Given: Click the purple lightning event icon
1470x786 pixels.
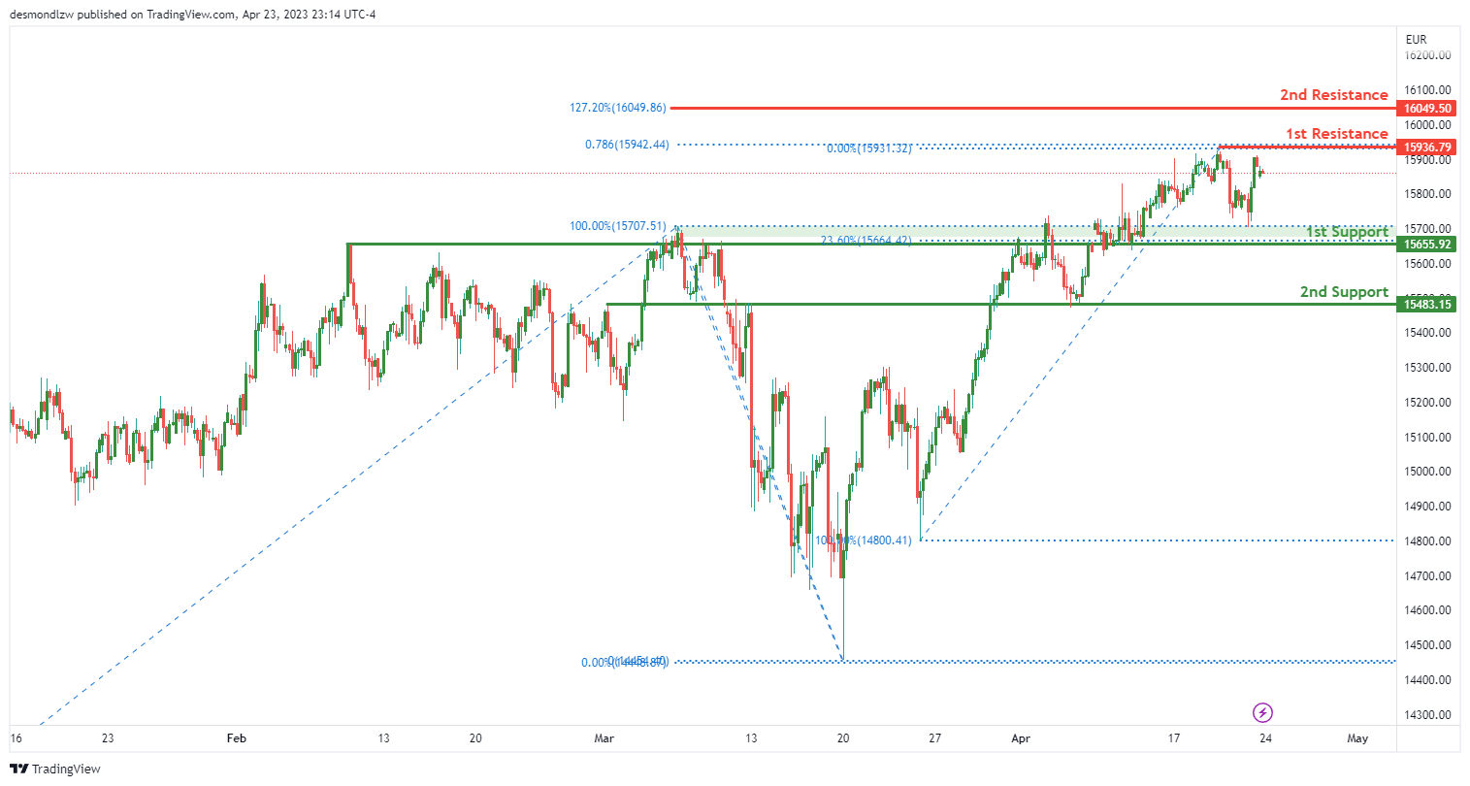Looking at the screenshot, I should point(1262,713).
